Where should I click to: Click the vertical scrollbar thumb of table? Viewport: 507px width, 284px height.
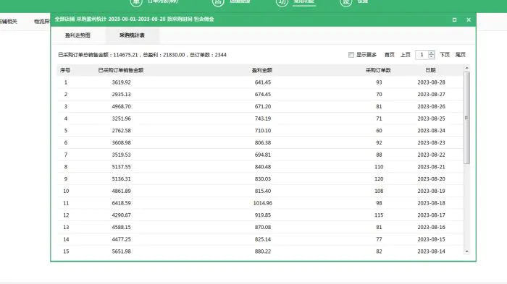coord(466,118)
